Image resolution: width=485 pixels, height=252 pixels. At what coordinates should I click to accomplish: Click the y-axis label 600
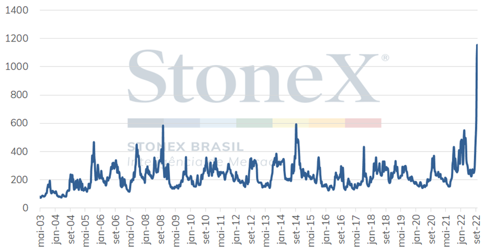(x=19, y=123)
